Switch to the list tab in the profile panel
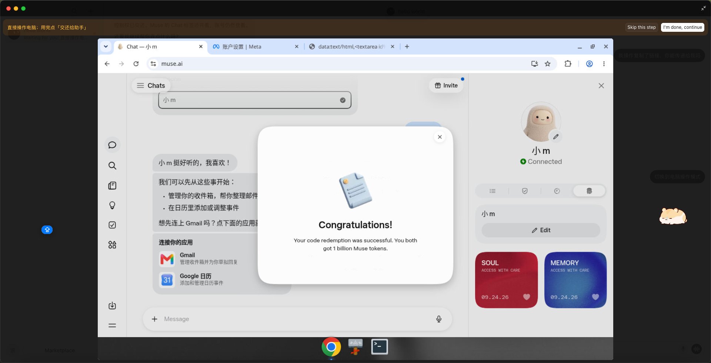The height and width of the screenshot is (363, 711). (x=492, y=191)
